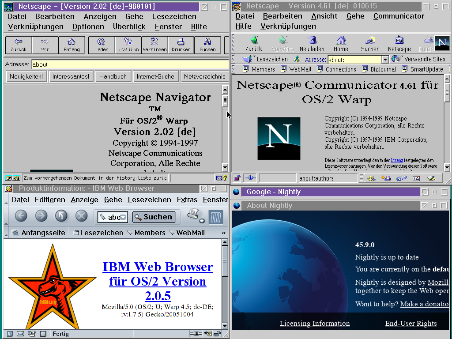Click the forward arrow in IBM Web Browser

41,215
